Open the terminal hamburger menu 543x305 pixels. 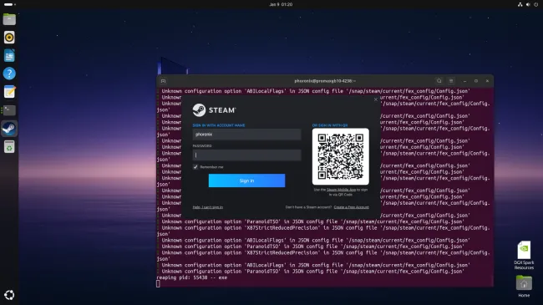click(x=451, y=81)
